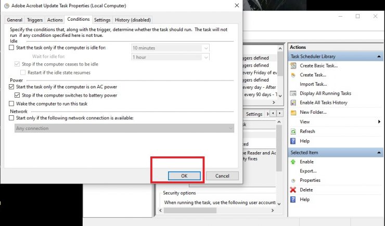Click the Display All Running Tasks icon
The image size is (385, 226).
point(293,94)
